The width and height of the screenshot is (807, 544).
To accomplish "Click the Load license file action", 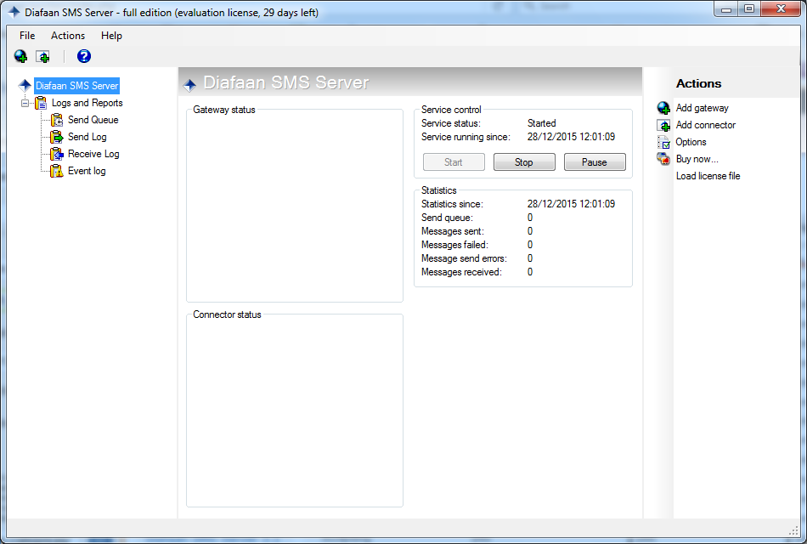I will click(707, 176).
